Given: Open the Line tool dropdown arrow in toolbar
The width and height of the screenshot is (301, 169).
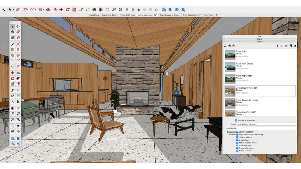Looking at the screenshot, I should pyautogui.click(x=28, y=9).
